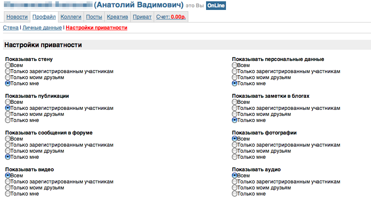Screen dimensions: 371x221
Task: Click the OnLine status badge
Action: 216,6
